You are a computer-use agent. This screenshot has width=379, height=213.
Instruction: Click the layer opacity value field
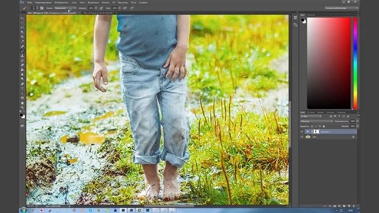353,121
